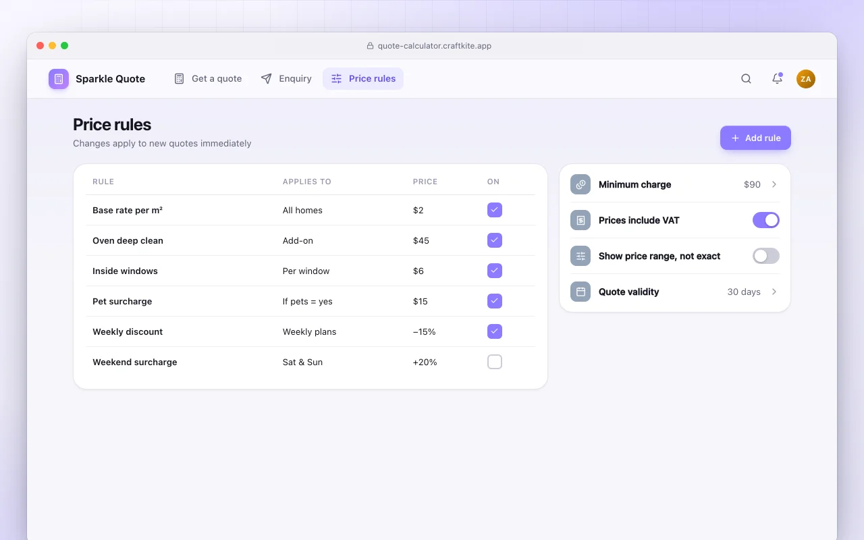Click the Show price range sliders icon

(580, 256)
